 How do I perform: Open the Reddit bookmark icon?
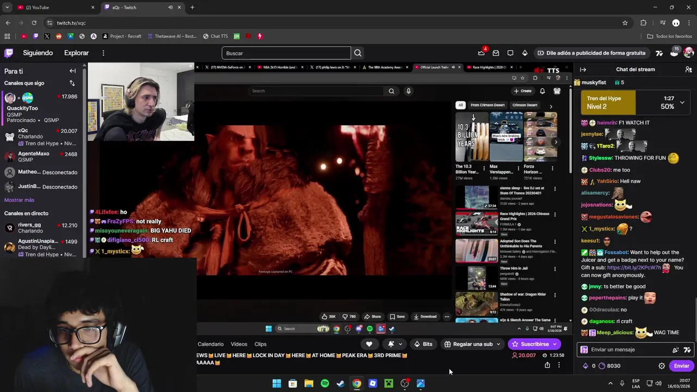click(x=59, y=36)
